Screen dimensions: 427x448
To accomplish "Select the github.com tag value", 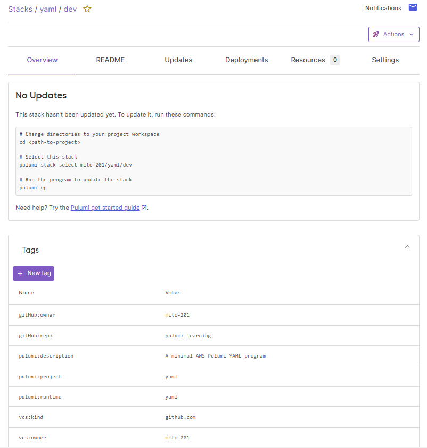I will click(180, 417).
